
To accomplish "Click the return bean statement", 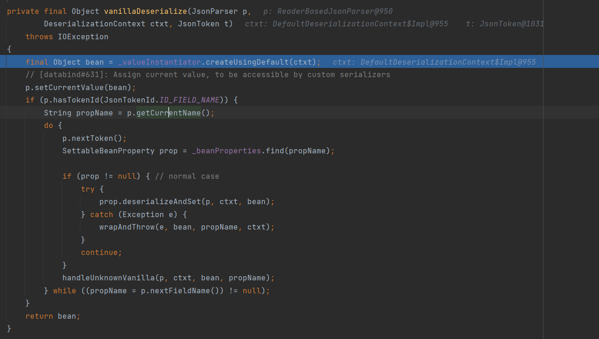I will click(53, 316).
